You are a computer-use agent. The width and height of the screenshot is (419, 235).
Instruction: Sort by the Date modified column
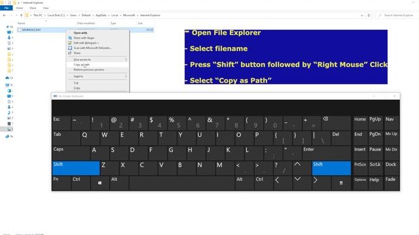click(x=86, y=23)
